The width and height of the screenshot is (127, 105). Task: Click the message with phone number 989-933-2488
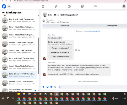(79, 70)
